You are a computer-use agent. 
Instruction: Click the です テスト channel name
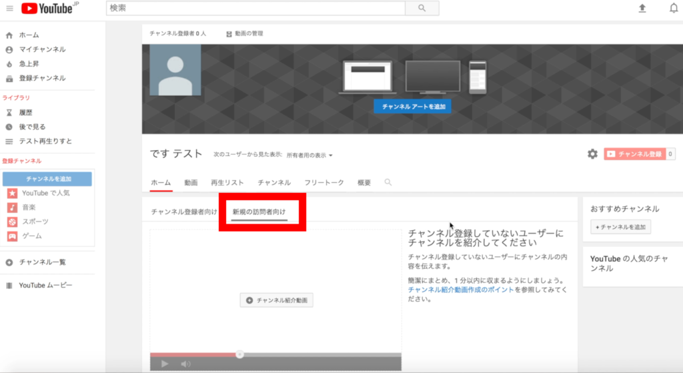(176, 154)
